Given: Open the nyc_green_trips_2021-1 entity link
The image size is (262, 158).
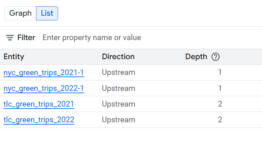Looking at the screenshot, I should [x=44, y=72].
